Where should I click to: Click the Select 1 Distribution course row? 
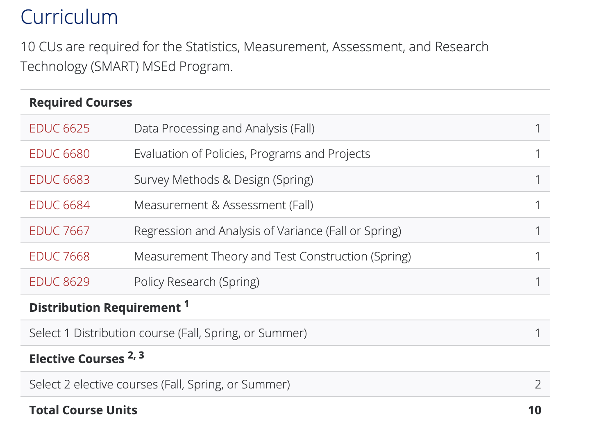pyautogui.click(x=285, y=333)
